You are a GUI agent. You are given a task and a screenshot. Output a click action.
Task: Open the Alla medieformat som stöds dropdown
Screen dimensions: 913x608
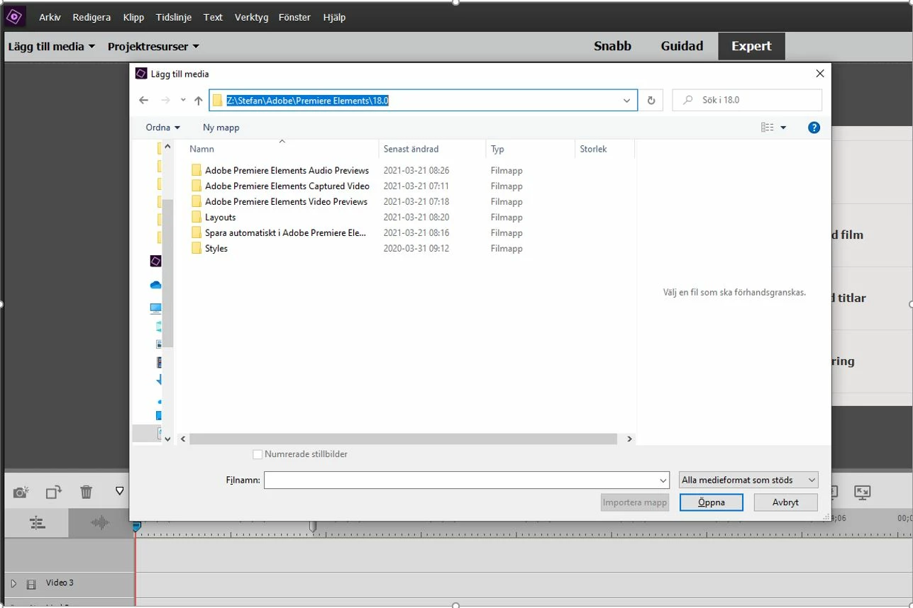coord(748,480)
